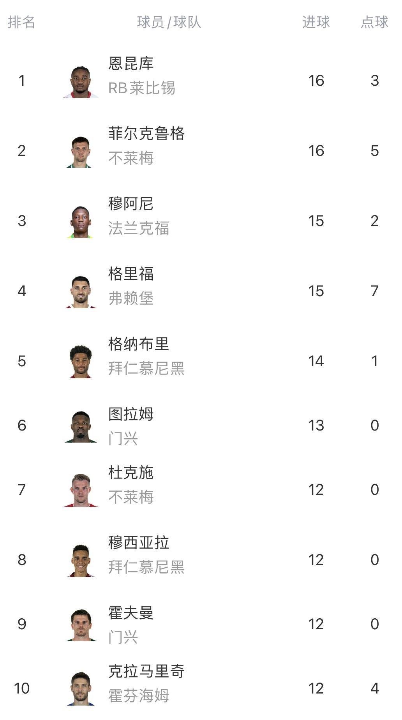Tap 菲尔克鲁格 player headshot
Image resolution: width=402 pixels, height=720 pixels.
pos(81,151)
